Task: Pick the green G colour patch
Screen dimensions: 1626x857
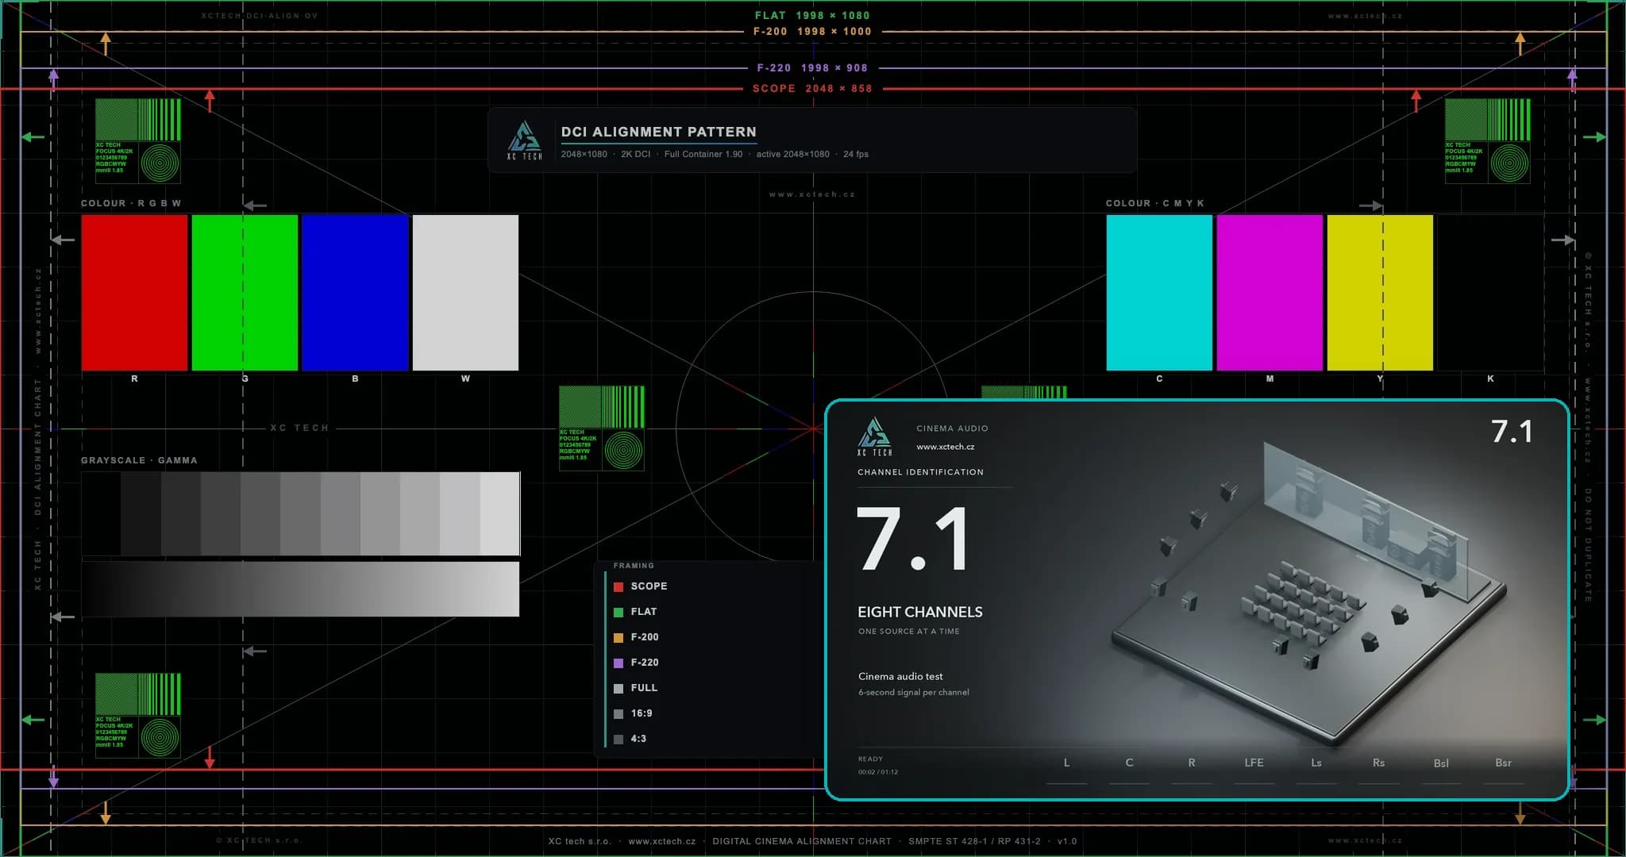Action: pyautogui.click(x=245, y=292)
